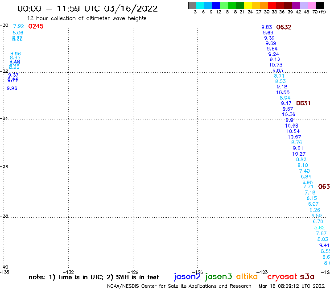Viewport: 330px width, 290px height.
Task: Click the 7.18 wave height value
Action: coord(310,192)
